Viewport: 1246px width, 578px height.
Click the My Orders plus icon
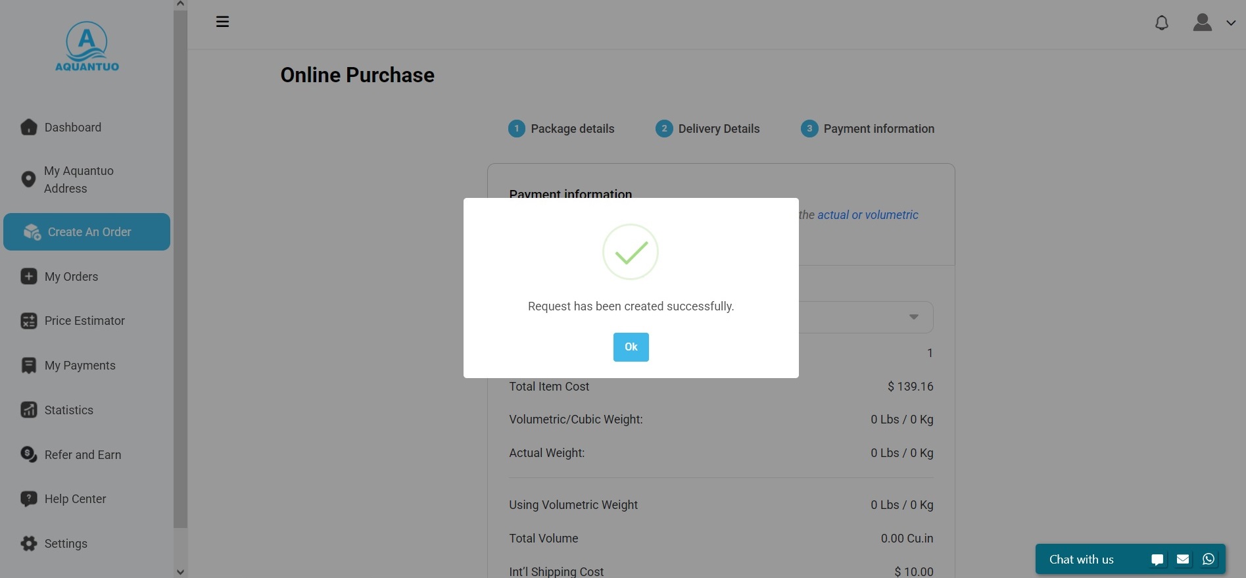[28, 276]
